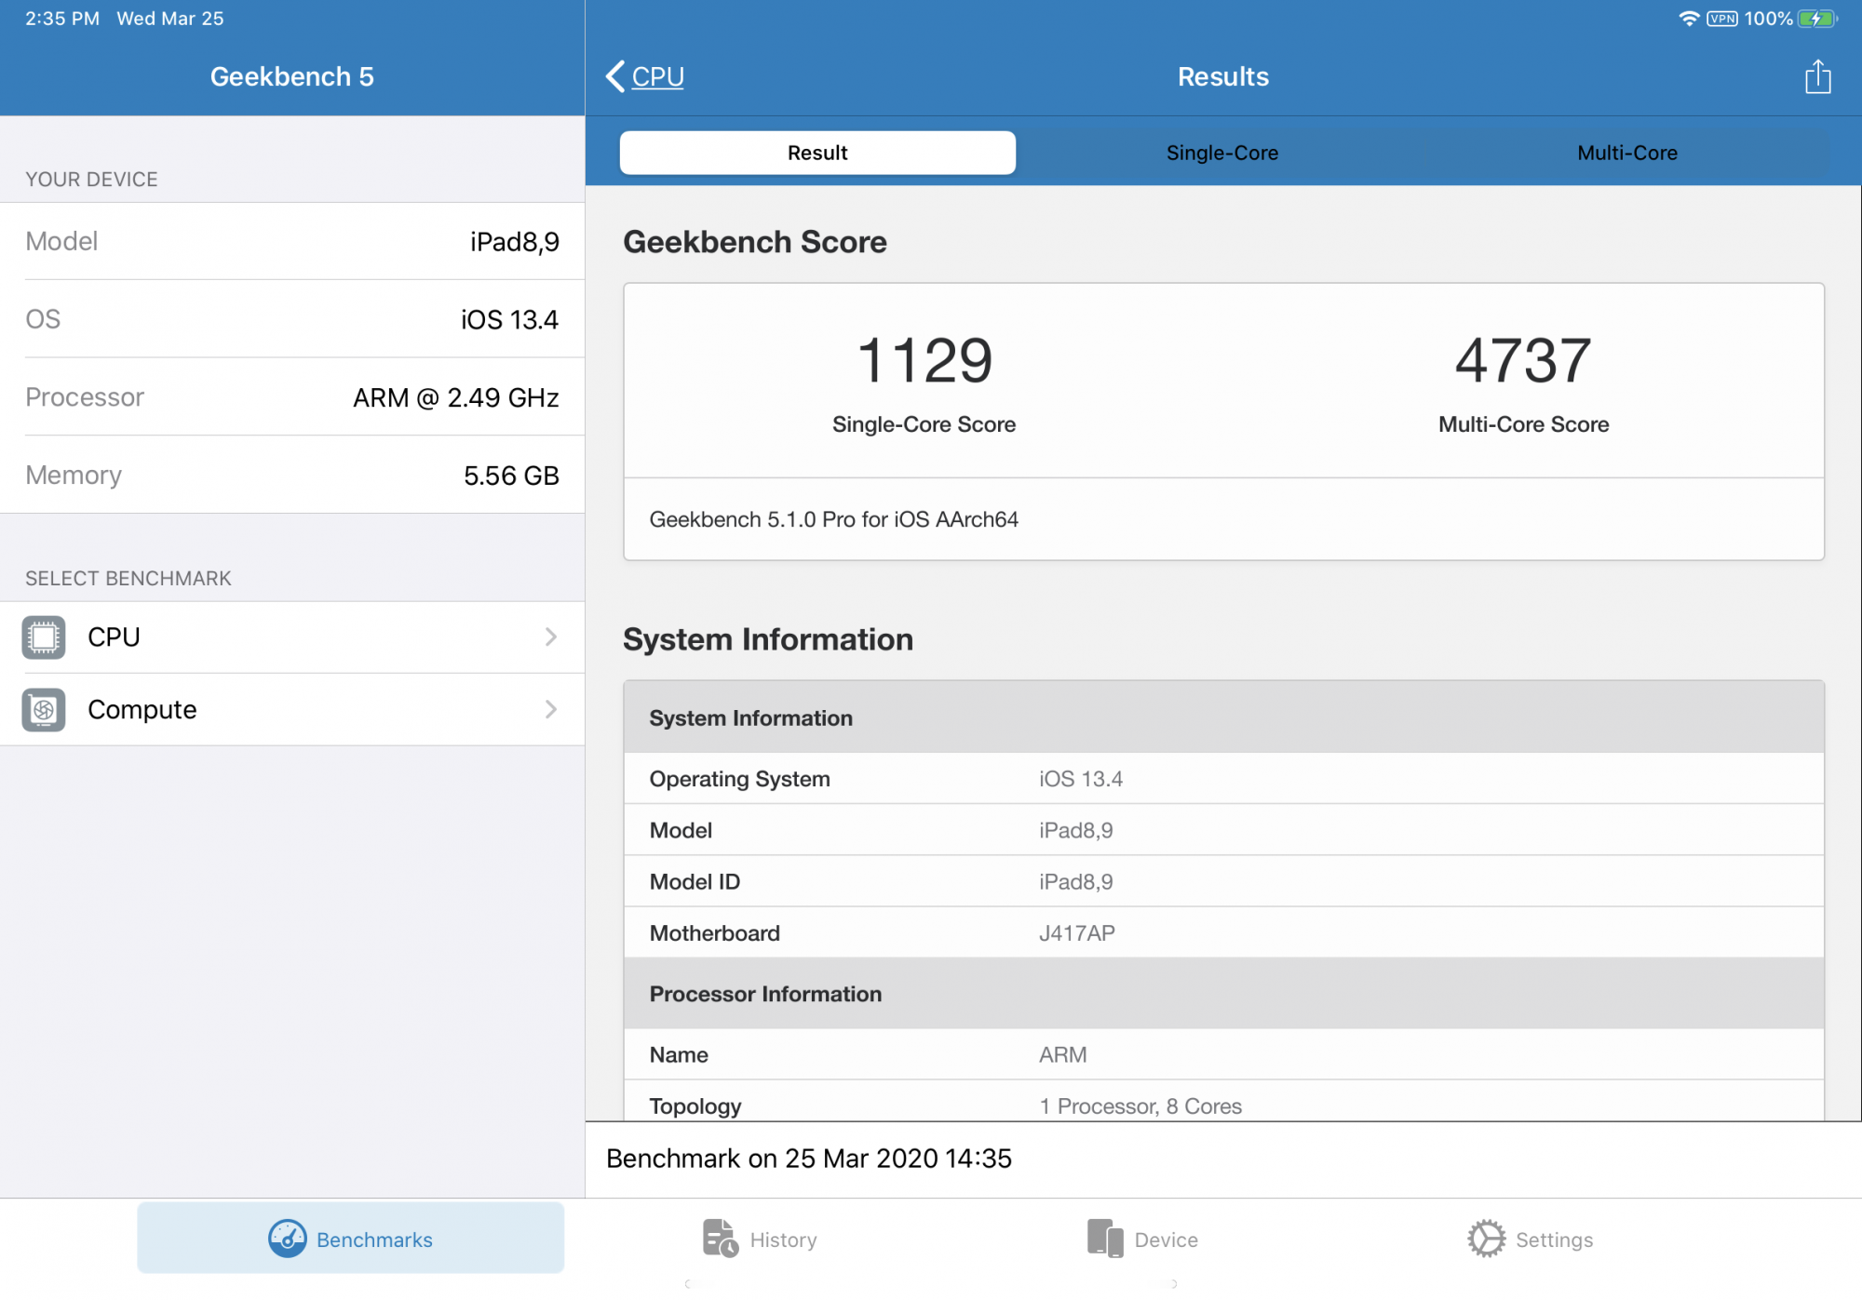Tap the Operating System row in table
1862x1300 pixels.
1223,779
